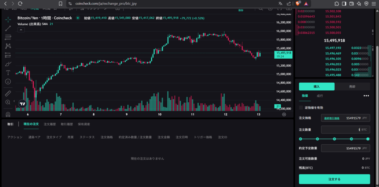The height and width of the screenshot is (187, 379).
Task: Click the TradingView logo on chart
Action: [x=23, y=104]
